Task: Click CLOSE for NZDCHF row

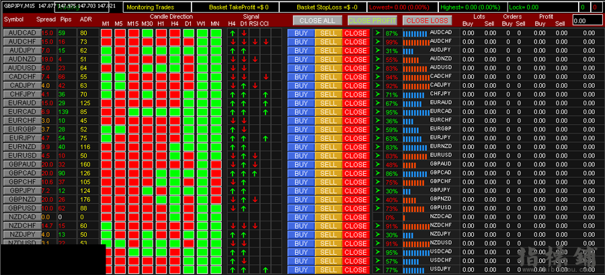Action: click(356, 226)
